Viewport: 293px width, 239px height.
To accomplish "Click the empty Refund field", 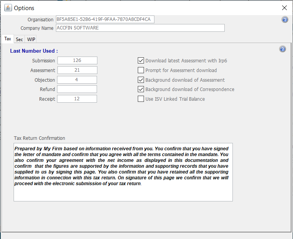I will 77,89.
